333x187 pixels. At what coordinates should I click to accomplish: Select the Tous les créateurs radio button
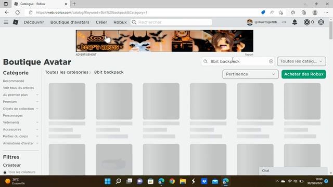coord(5,172)
